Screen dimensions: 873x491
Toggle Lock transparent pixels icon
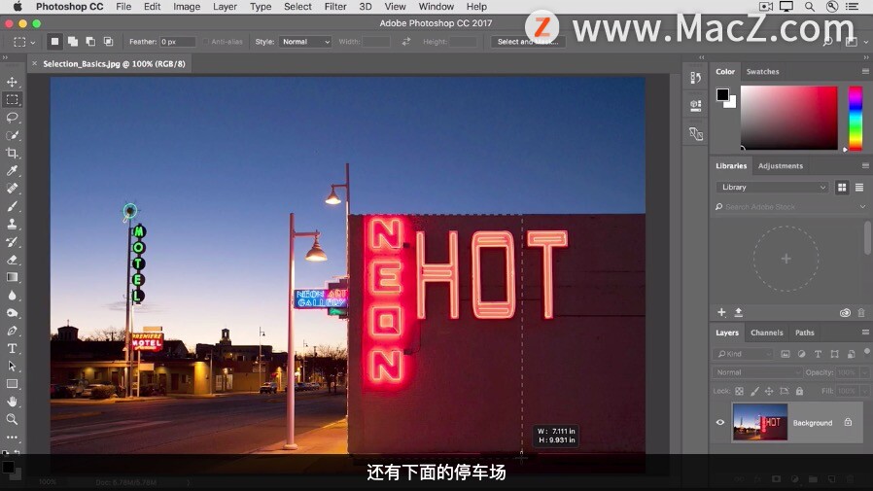point(739,391)
